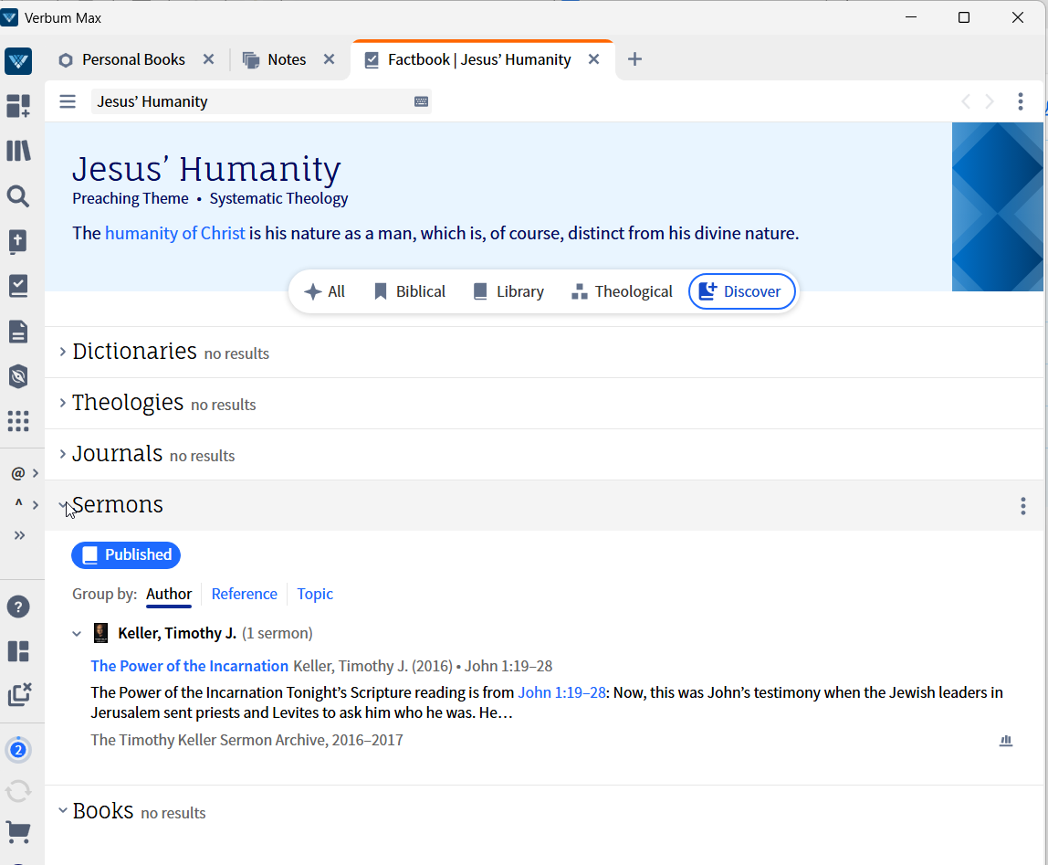Open the Library books icon
Viewport: 1048px width, 865px height.
(18, 151)
